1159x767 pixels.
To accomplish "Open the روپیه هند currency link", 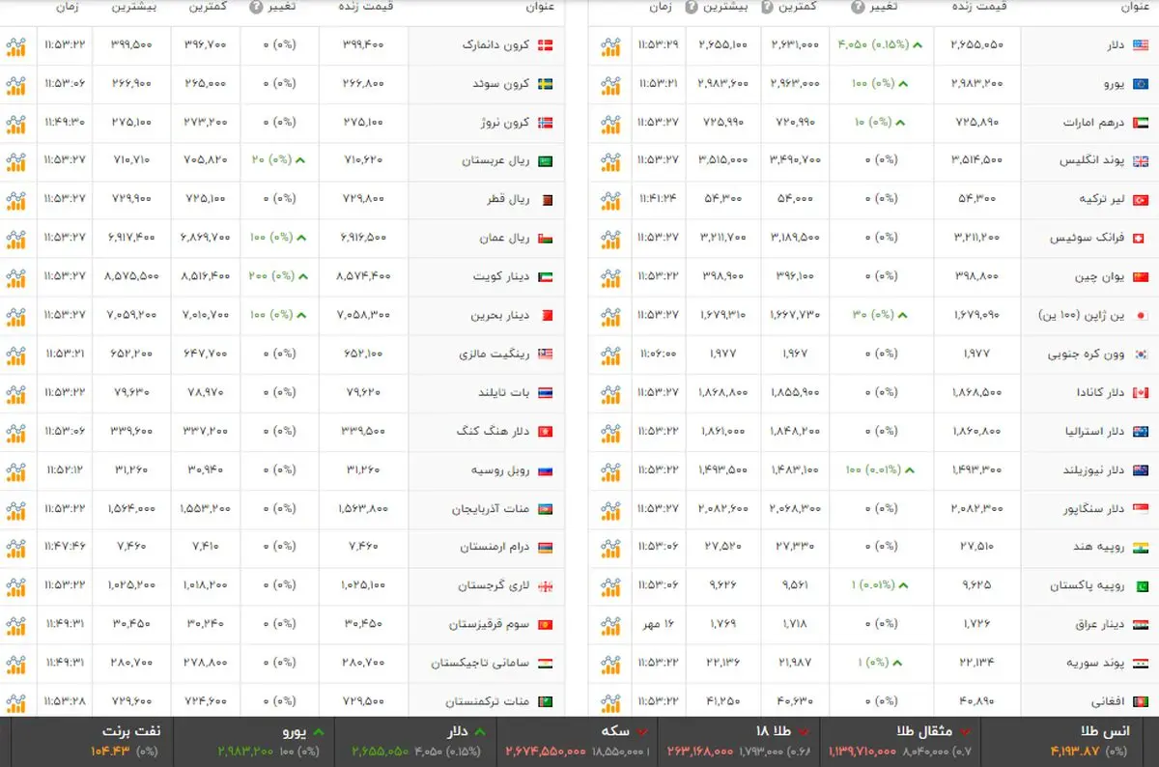I will pyautogui.click(x=1100, y=548).
